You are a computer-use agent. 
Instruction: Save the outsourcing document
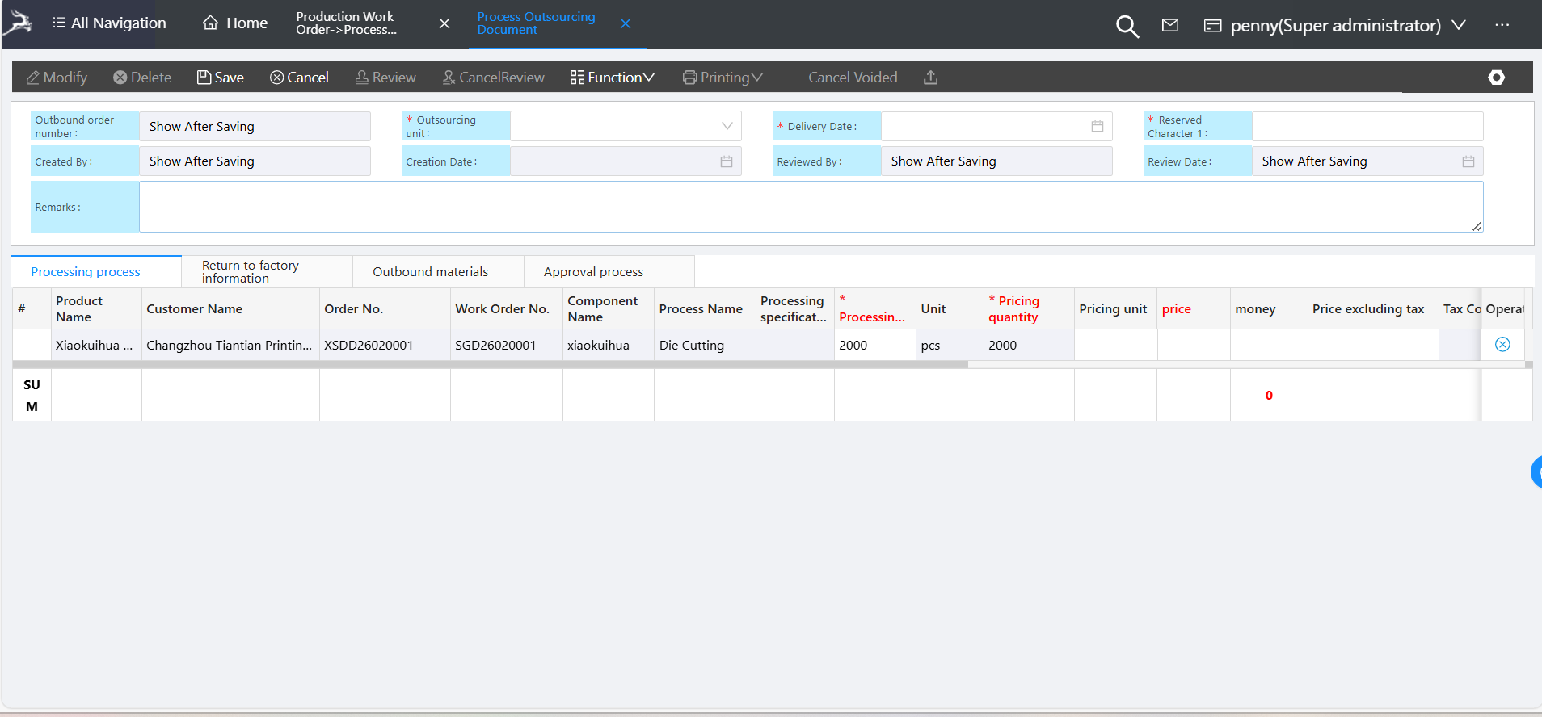[221, 78]
